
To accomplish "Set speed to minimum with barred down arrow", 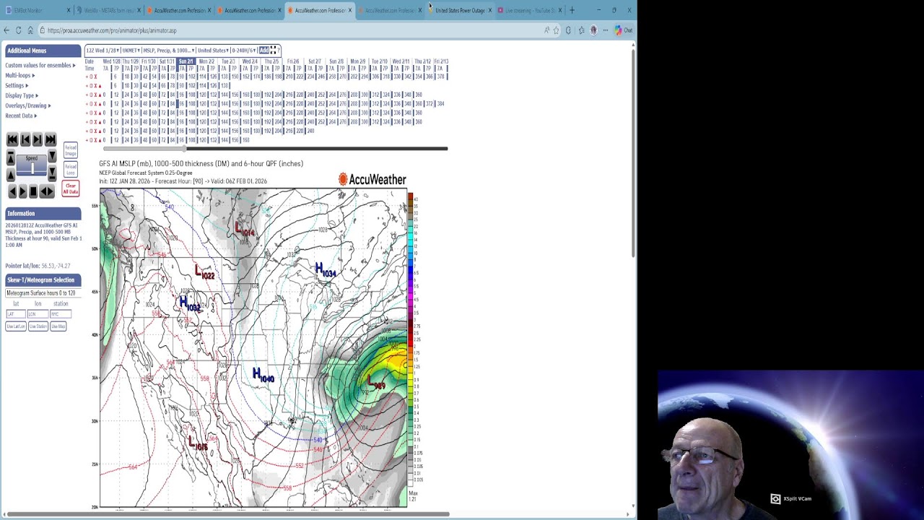I will (52, 173).
